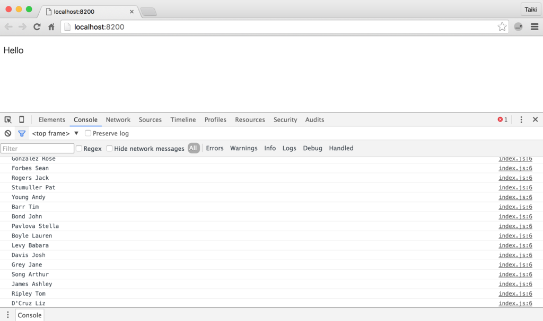Select the All log level filter
Screen dimensions: 543x321
194,148
